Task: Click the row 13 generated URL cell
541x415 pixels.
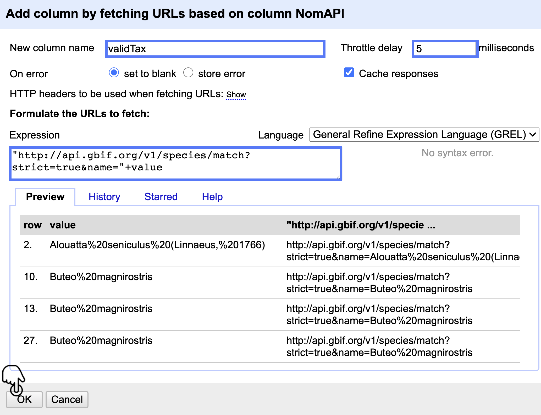Action: pyautogui.click(x=379, y=315)
